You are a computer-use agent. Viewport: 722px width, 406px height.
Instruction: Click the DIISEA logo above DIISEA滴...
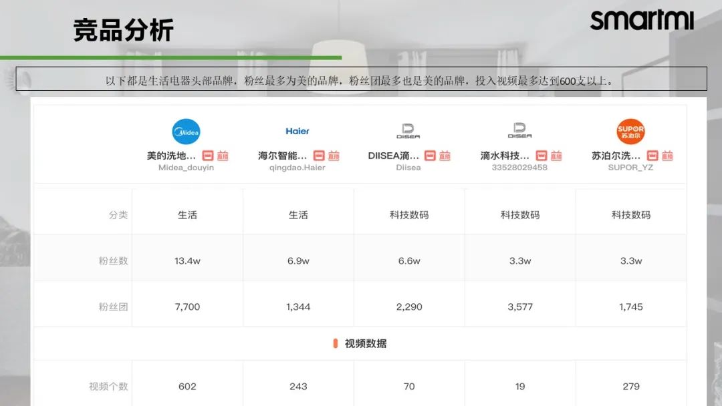408,131
